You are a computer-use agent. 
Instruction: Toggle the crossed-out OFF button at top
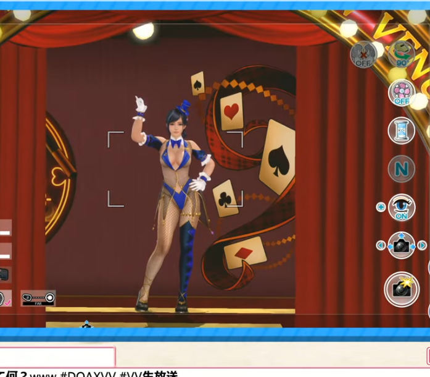[363, 54]
